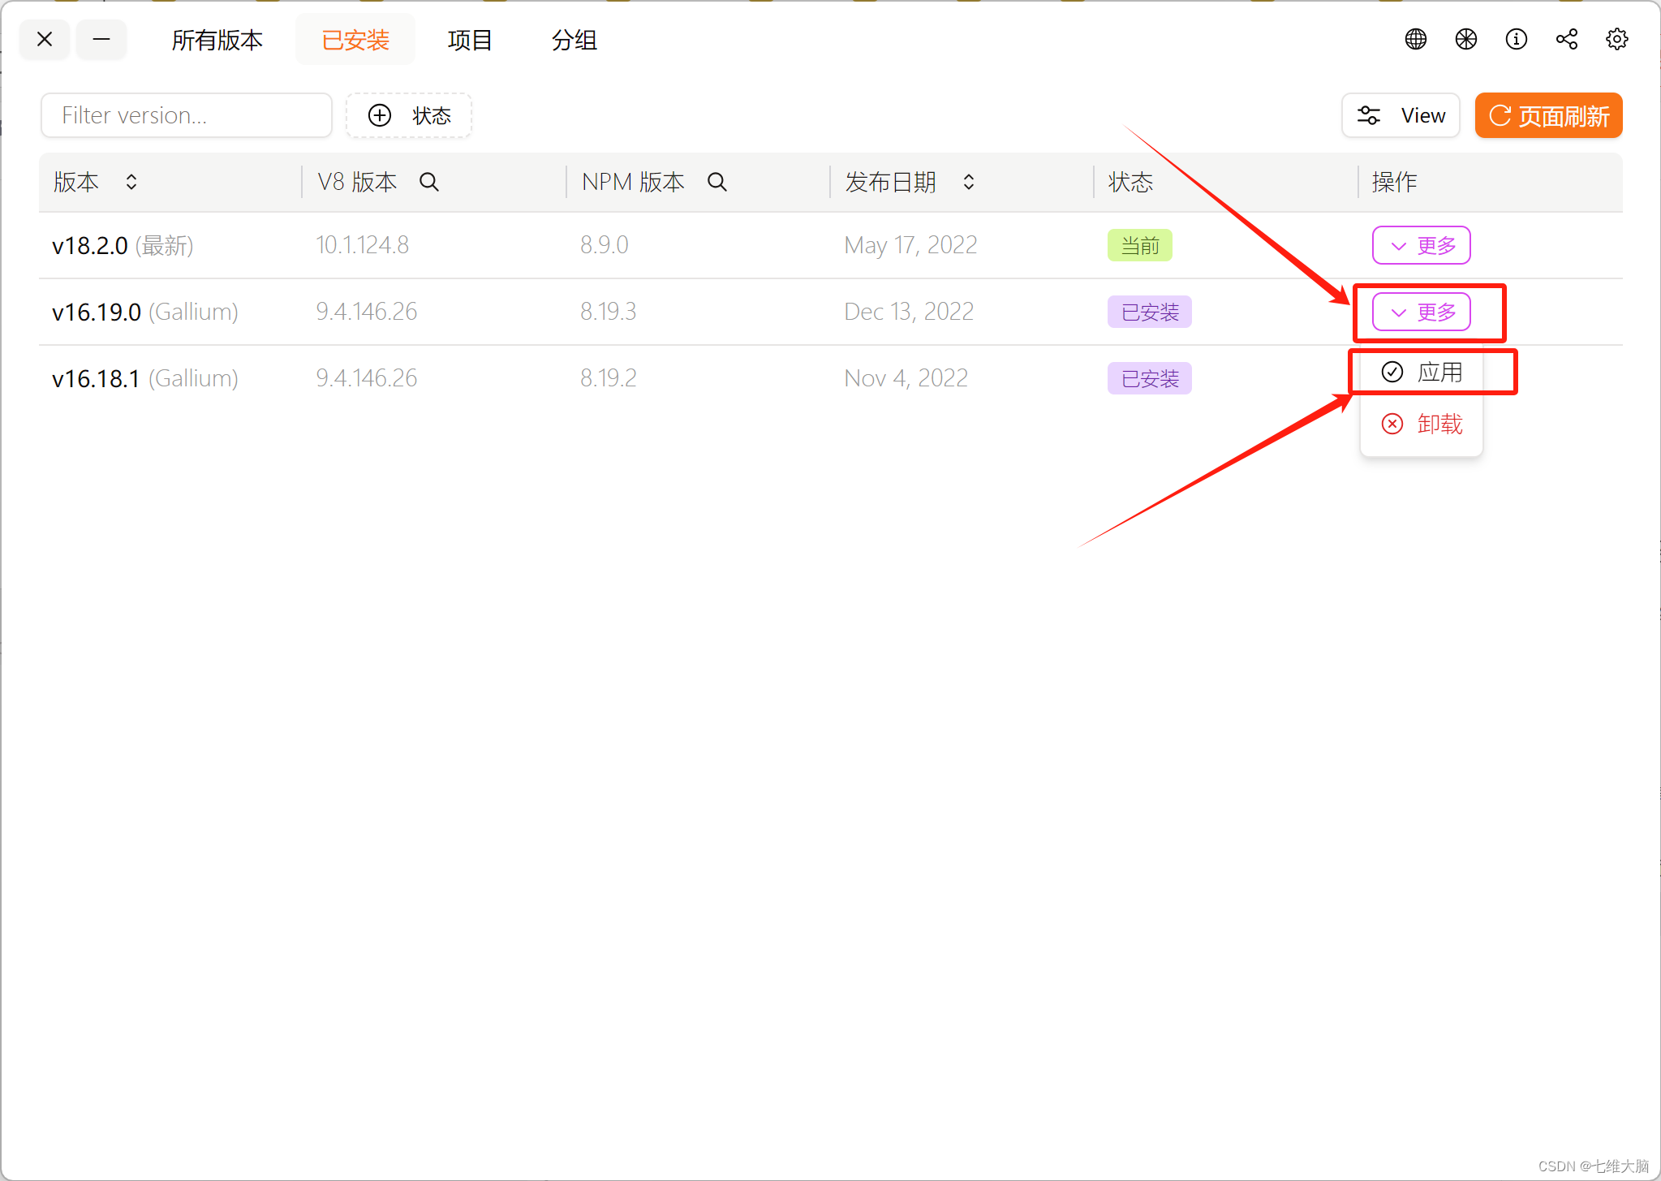
Task: Click the 10.1.124.8 V8 version value
Action: [362, 245]
